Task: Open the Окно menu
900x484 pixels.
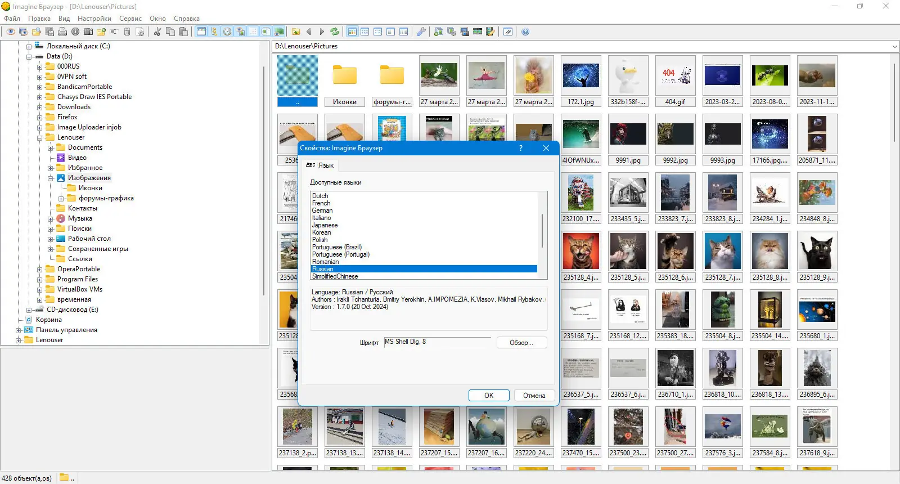Action: tap(157, 19)
